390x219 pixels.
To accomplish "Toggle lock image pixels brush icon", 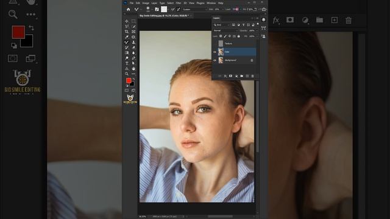I will (x=225, y=36).
